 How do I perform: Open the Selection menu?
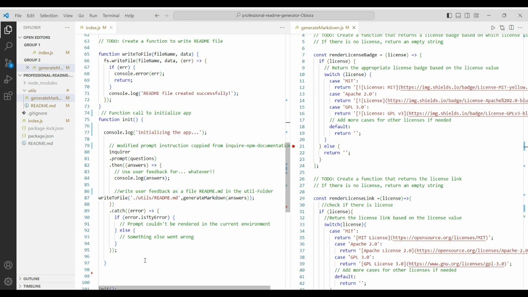click(49, 16)
